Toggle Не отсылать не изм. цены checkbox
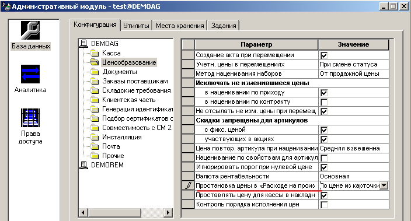411x221 pixels. point(324,111)
